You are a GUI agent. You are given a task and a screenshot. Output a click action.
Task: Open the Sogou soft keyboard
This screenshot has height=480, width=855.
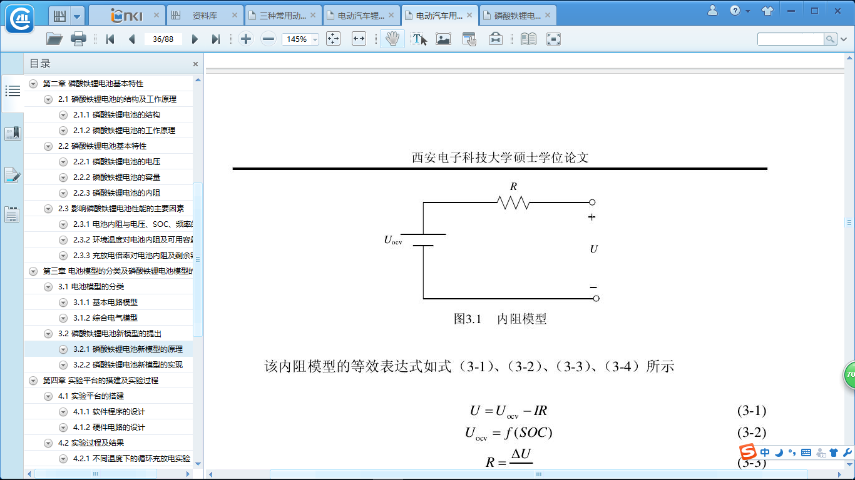806,452
